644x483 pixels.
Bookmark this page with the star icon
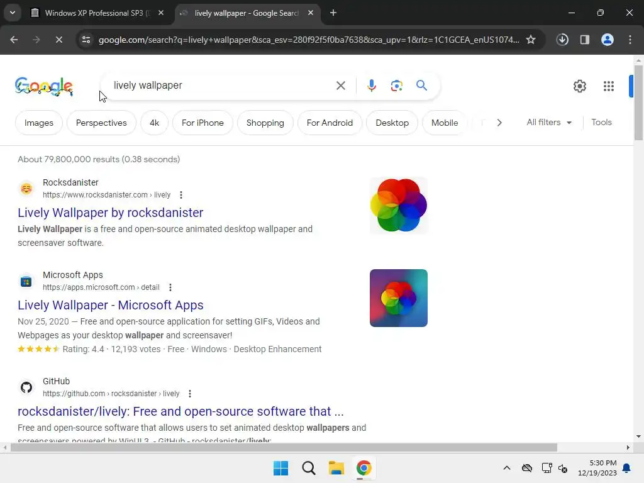coord(531,40)
